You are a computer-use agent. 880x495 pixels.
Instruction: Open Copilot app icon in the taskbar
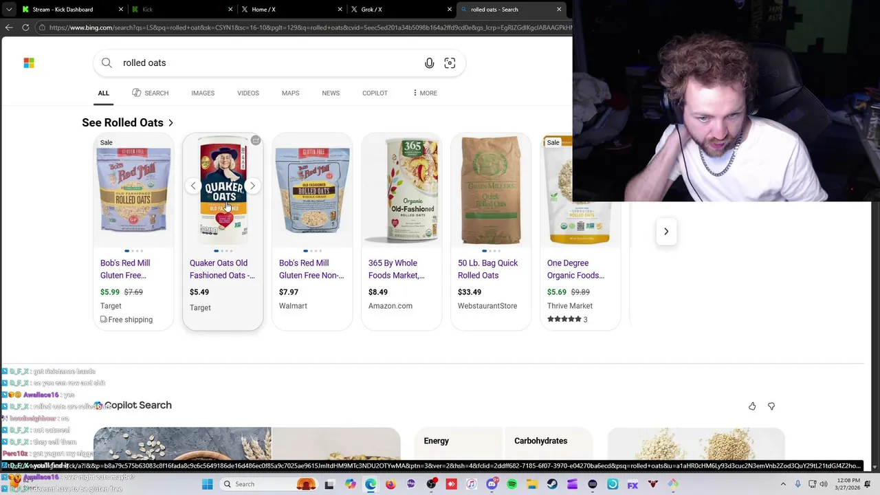[351, 484]
